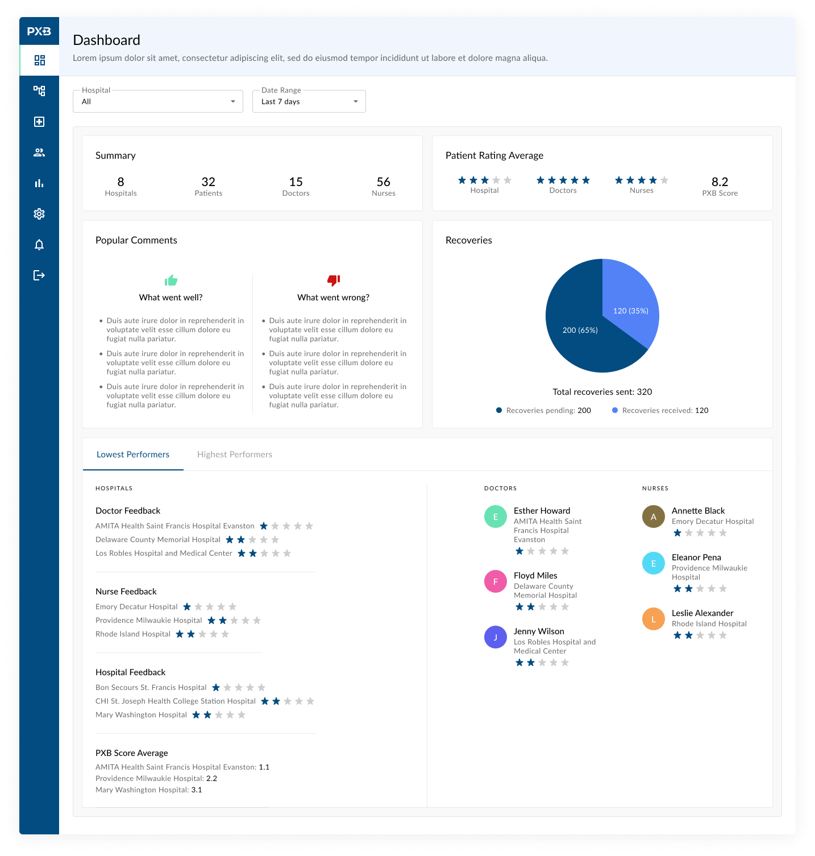Click Eleanor Pena's light blue avatar
The height and width of the screenshot is (856, 815).
654,563
